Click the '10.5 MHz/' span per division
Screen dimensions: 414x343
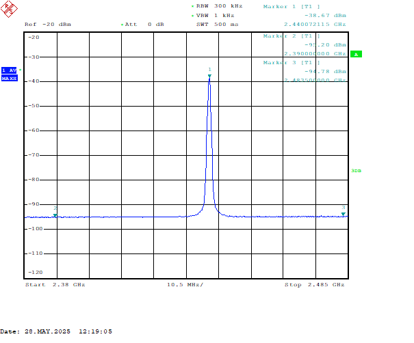click(x=185, y=285)
